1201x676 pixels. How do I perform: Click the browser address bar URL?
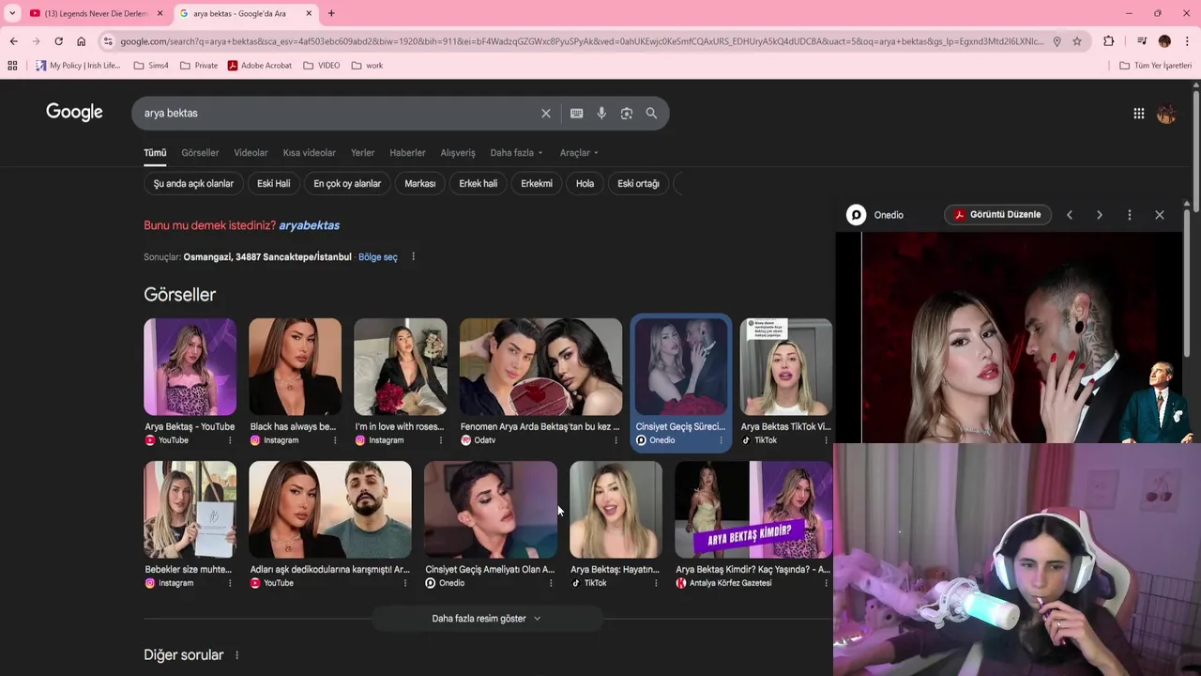582,41
